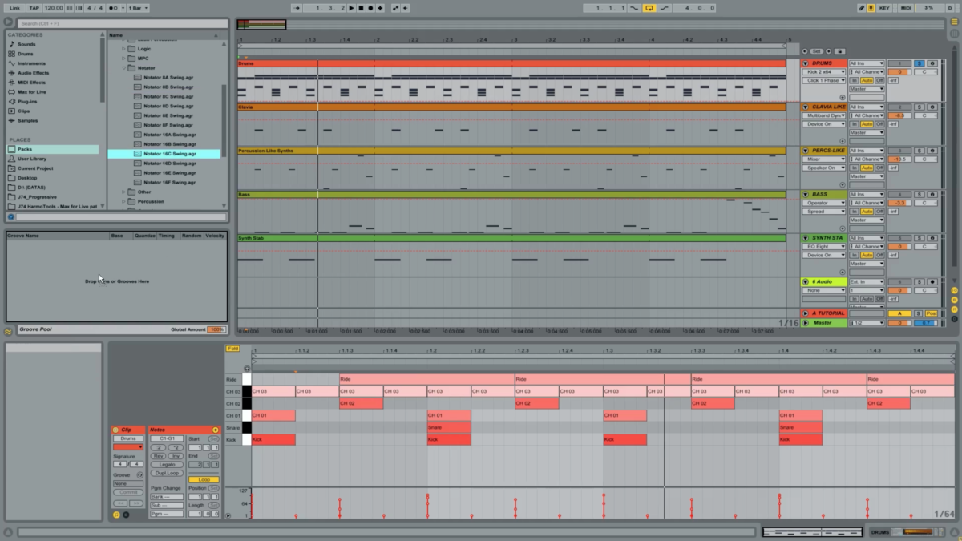
Task: Toggle the Fold button in MIDI editor
Action: point(232,349)
